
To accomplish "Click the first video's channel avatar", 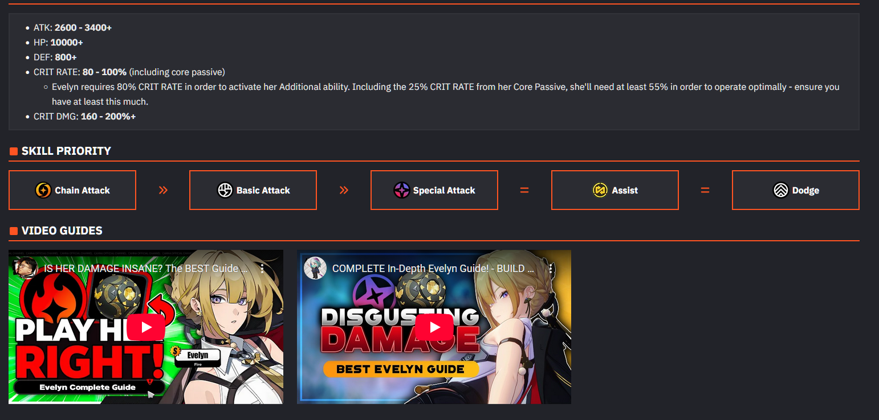I will click(x=27, y=268).
